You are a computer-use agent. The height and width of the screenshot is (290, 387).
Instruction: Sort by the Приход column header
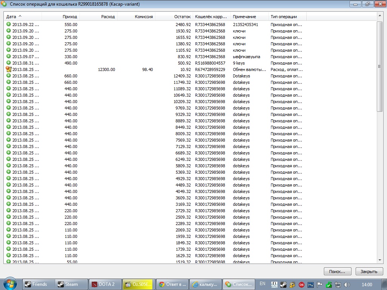tap(61, 17)
